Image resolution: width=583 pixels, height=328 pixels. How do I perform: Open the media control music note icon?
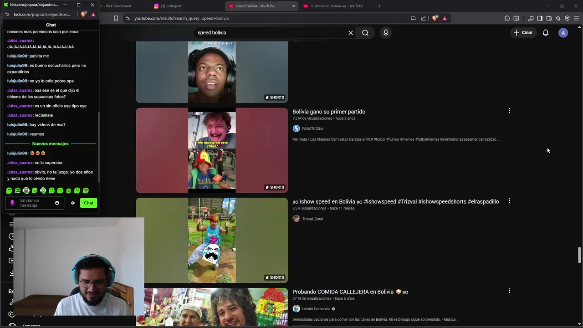coord(531,18)
